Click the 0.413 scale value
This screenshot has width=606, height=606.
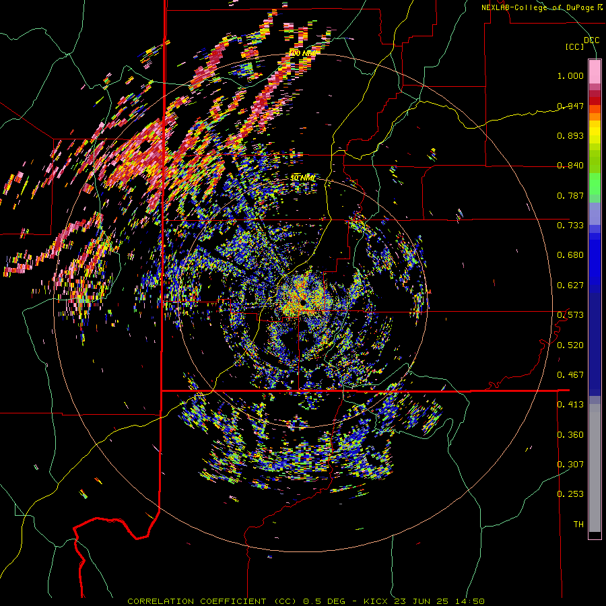coord(570,405)
